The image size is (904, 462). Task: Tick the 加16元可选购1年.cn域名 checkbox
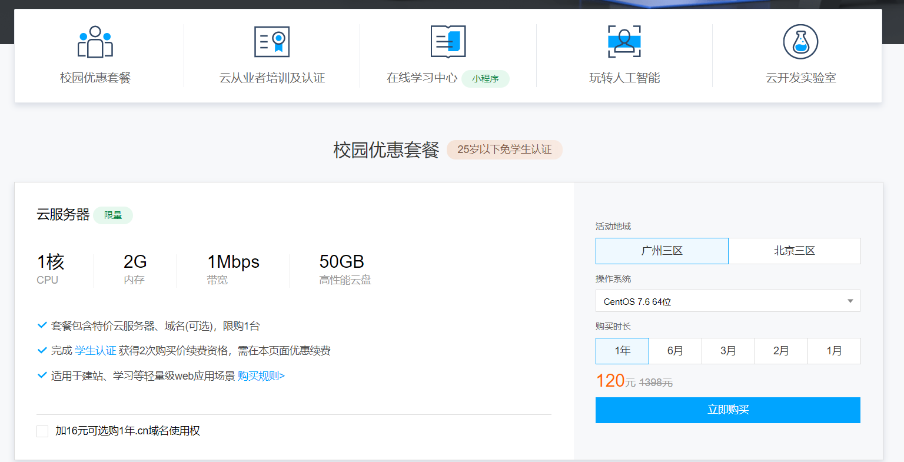tap(42, 431)
